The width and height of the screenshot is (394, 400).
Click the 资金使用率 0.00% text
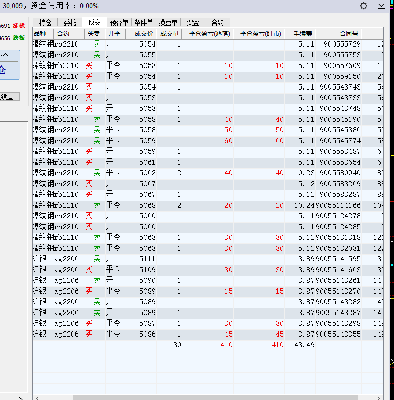[65, 6]
